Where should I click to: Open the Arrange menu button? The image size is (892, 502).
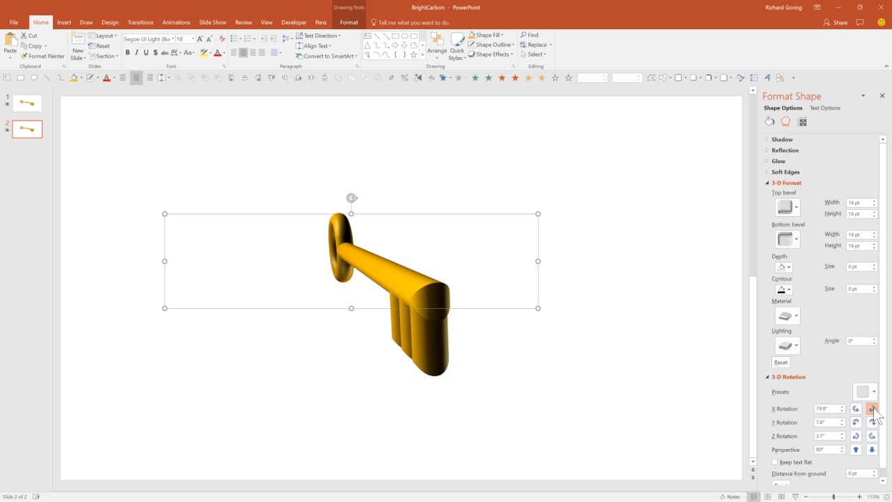point(437,46)
